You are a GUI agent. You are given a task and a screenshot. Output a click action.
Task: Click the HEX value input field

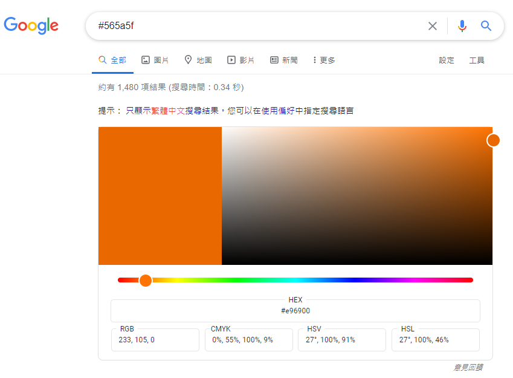(295, 311)
